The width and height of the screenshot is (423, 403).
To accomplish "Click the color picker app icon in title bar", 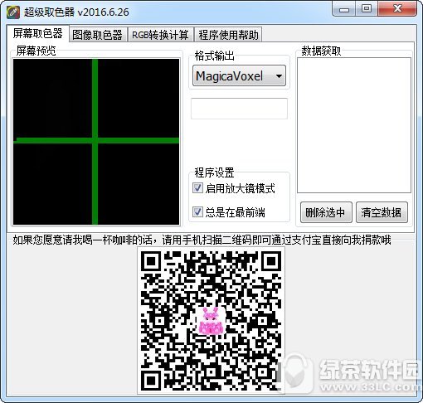I will click(x=13, y=12).
